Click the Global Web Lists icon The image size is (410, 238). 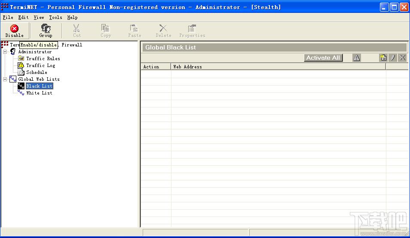13,79
